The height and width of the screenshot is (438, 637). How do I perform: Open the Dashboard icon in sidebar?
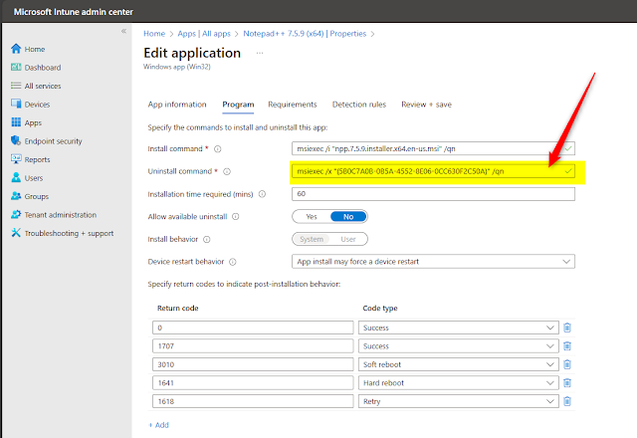click(16, 67)
